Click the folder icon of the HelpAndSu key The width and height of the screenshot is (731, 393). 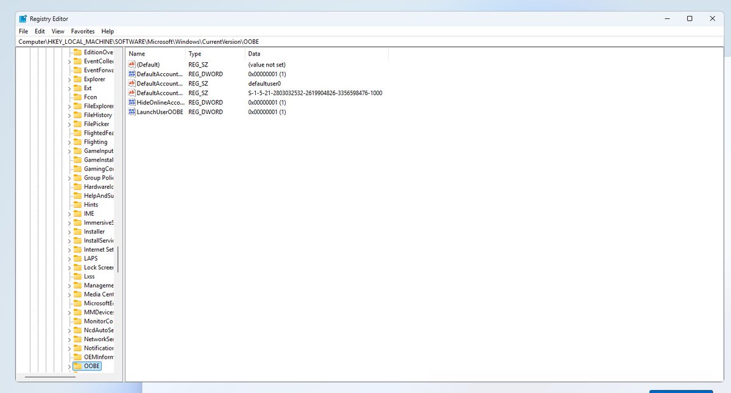click(77, 196)
